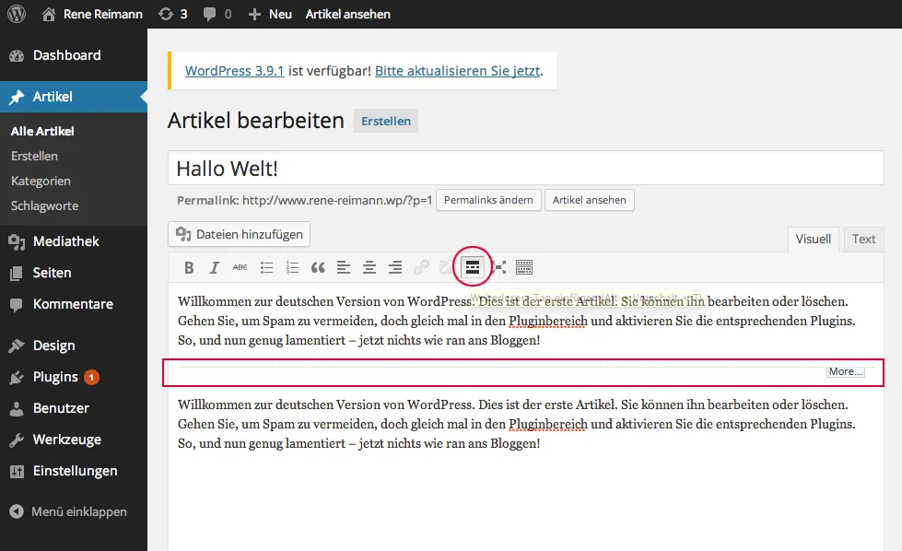The image size is (902, 551).
Task: Switch to the Text editor tab
Action: (863, 239)
